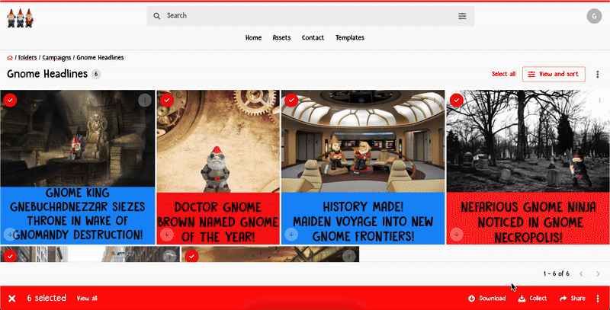Uncheck the Nefarious Gnome Ninja image
Viewport: 610px width, 310px height.
tap(456, 100)
